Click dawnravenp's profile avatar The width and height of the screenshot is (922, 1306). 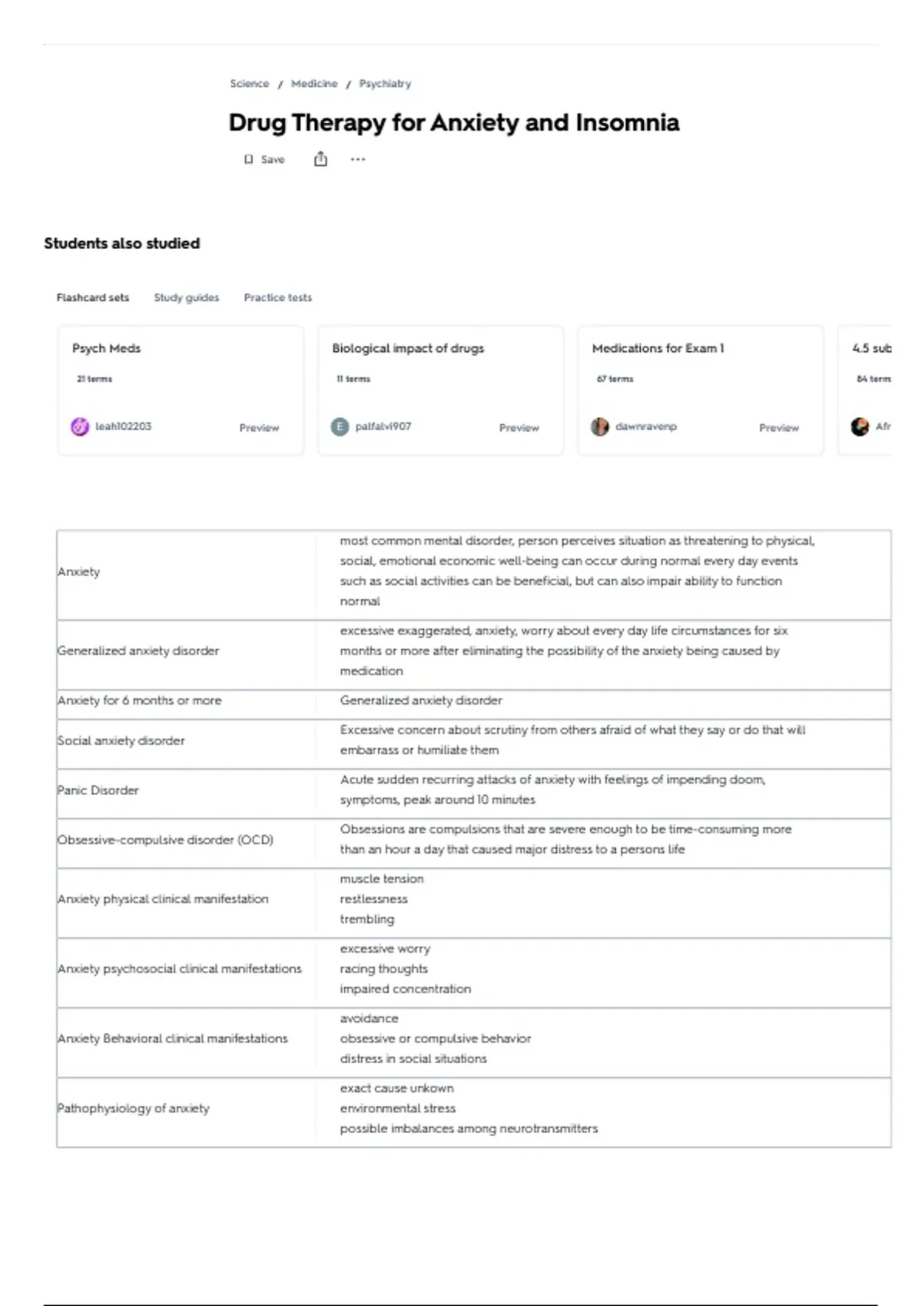[x=599, y=426]
